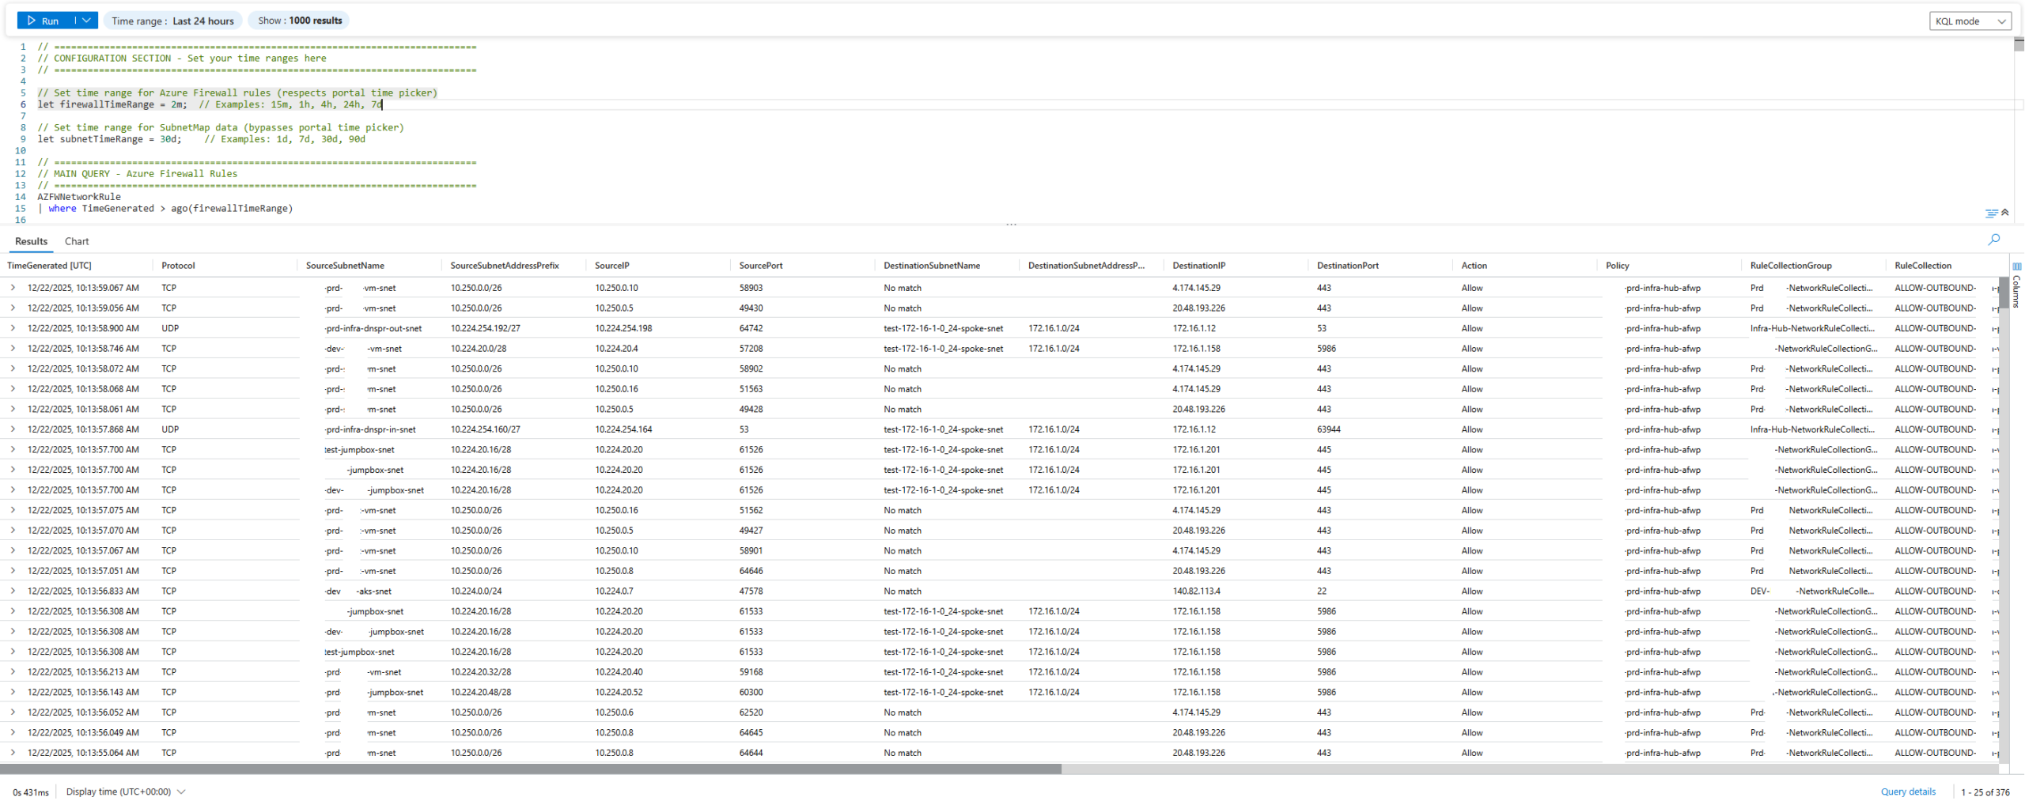2025x805 pixels.
Task: Click the format query icon in editor
Action: point(1990,213)
